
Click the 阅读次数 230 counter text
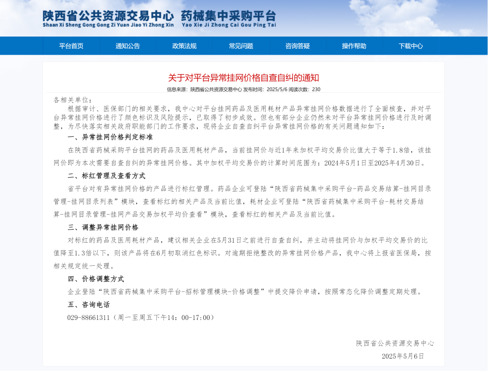pos(305,89)
